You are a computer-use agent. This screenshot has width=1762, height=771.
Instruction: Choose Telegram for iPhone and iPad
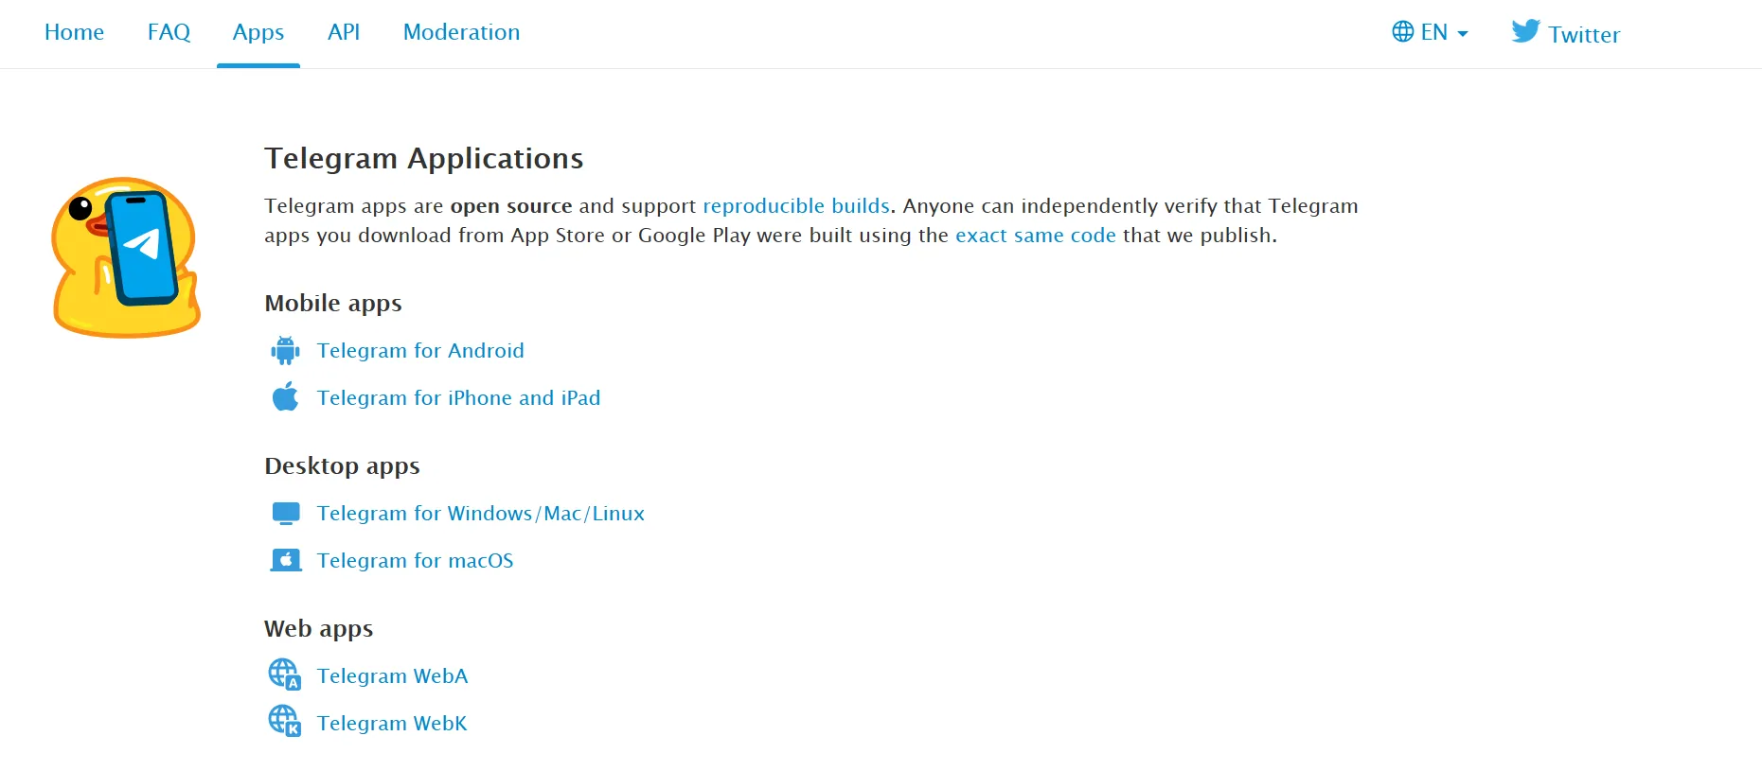click(458, 398)
